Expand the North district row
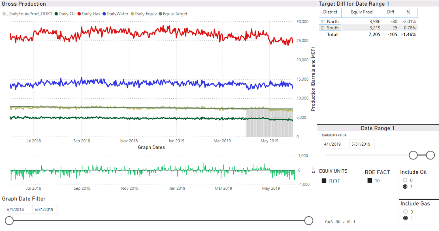 [322, 21]
